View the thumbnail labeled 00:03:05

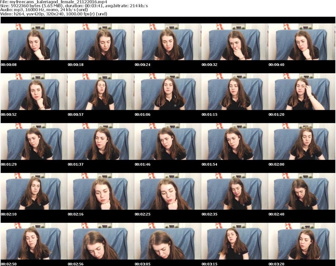click(x=168, y=241)
